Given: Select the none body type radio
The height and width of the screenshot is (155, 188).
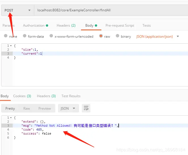Looking at the screenshot, I should (6, 36).
